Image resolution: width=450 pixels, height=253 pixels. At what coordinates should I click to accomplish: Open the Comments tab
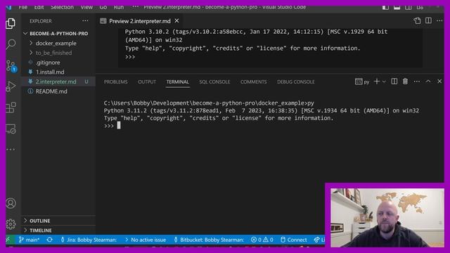pos(253,82)
